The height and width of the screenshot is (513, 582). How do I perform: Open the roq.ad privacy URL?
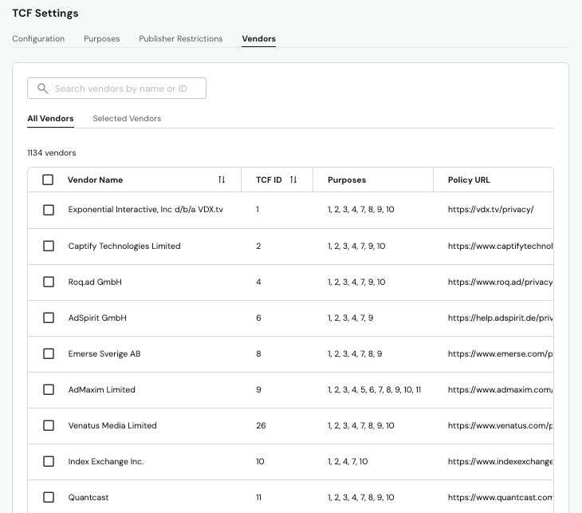[x=501, y=282]
